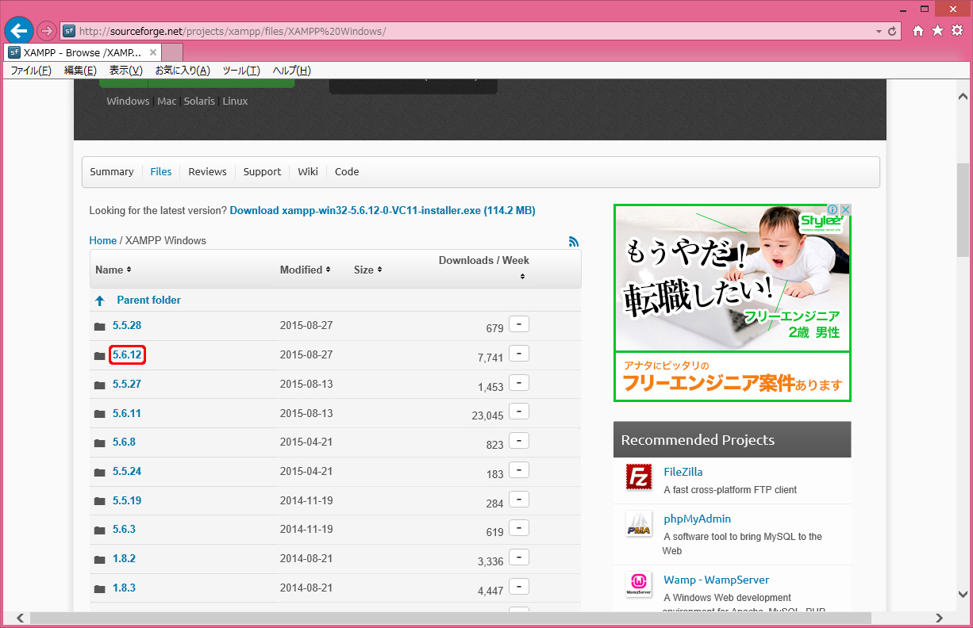Close the XAMPP browser tab

(153, 52)
